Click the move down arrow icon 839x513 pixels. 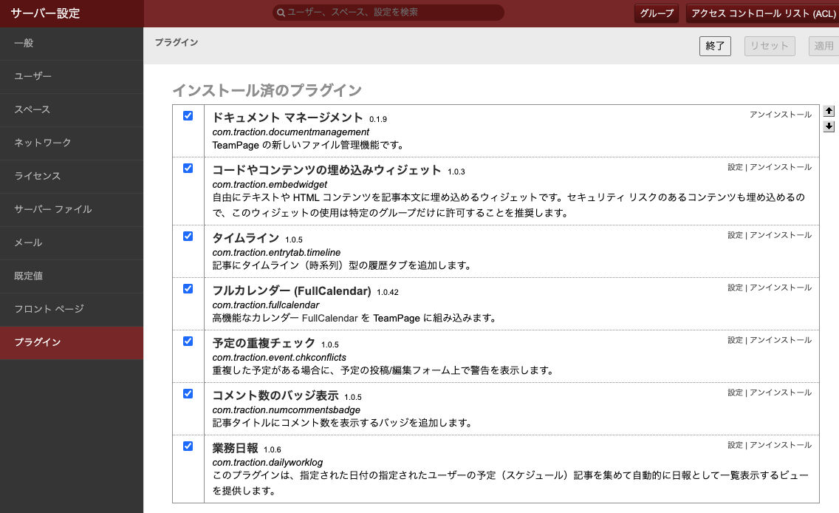829,126
